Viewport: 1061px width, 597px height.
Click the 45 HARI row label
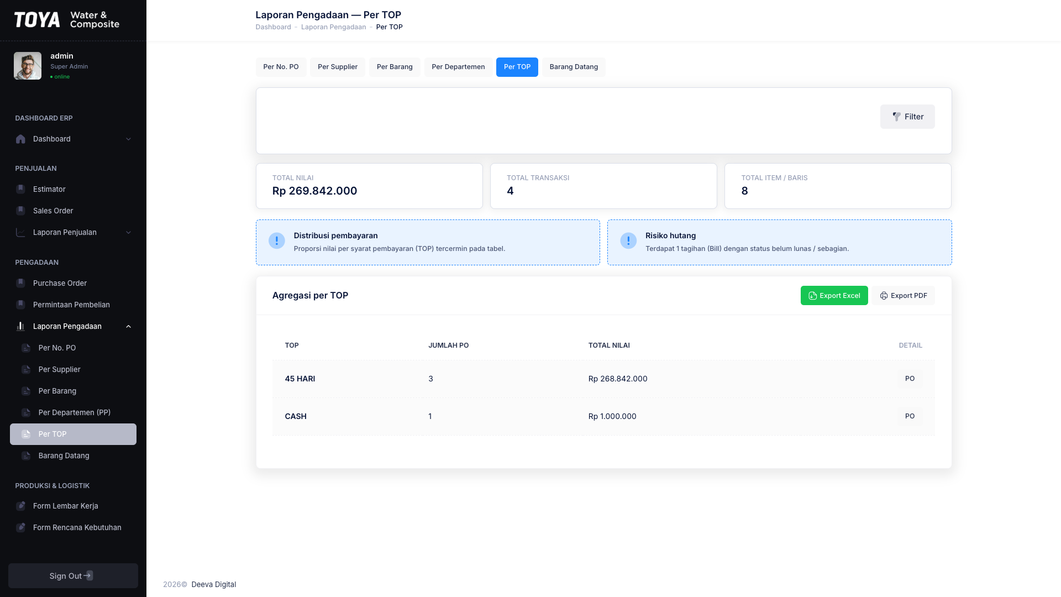point(300,379)
